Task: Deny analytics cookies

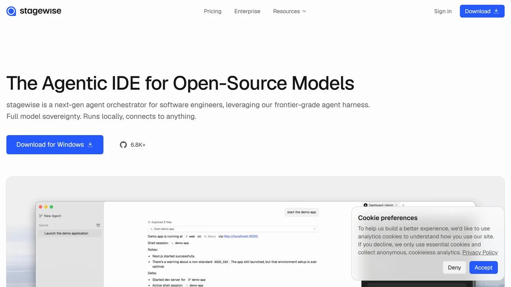Action: (454, 267)
